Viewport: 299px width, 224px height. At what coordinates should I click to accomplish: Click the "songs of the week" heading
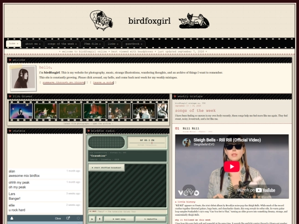pyautogui.click(x=195, y=111)
